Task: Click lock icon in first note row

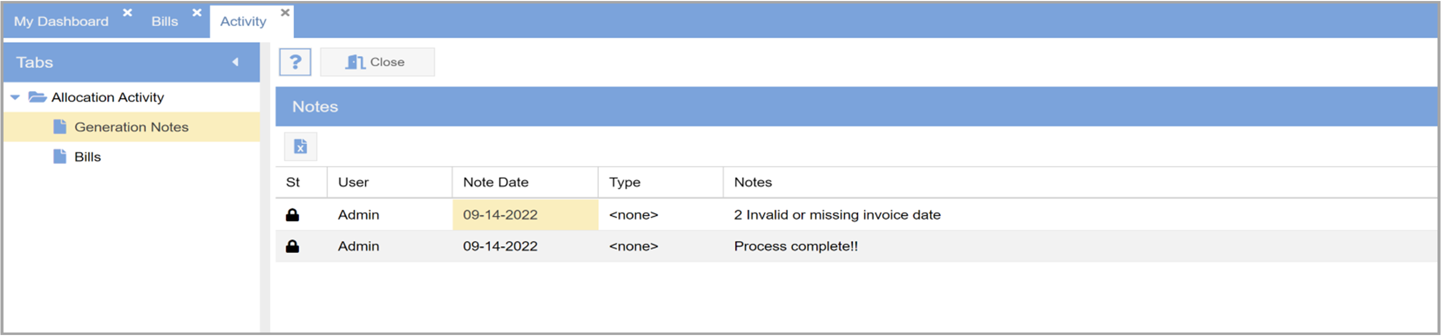Action: (292, 215)
